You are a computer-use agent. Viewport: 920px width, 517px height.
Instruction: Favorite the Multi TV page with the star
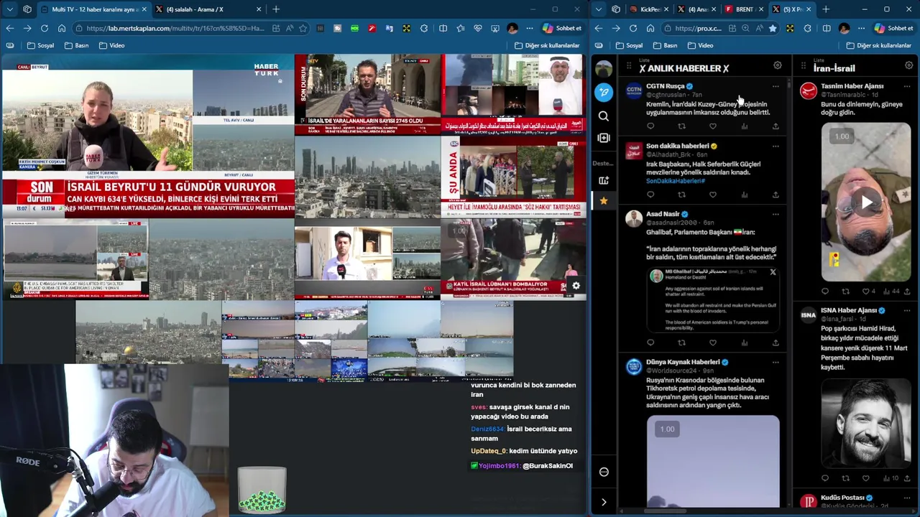[303, 28]
